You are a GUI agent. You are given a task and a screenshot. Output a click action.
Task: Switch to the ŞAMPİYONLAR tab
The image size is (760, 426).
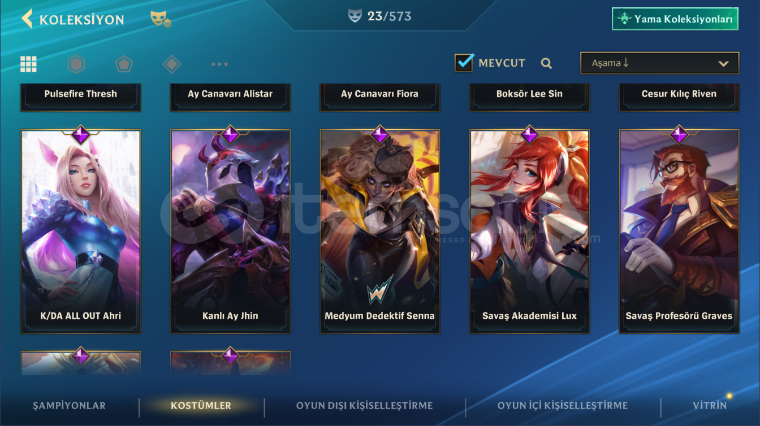pos(69,406)
